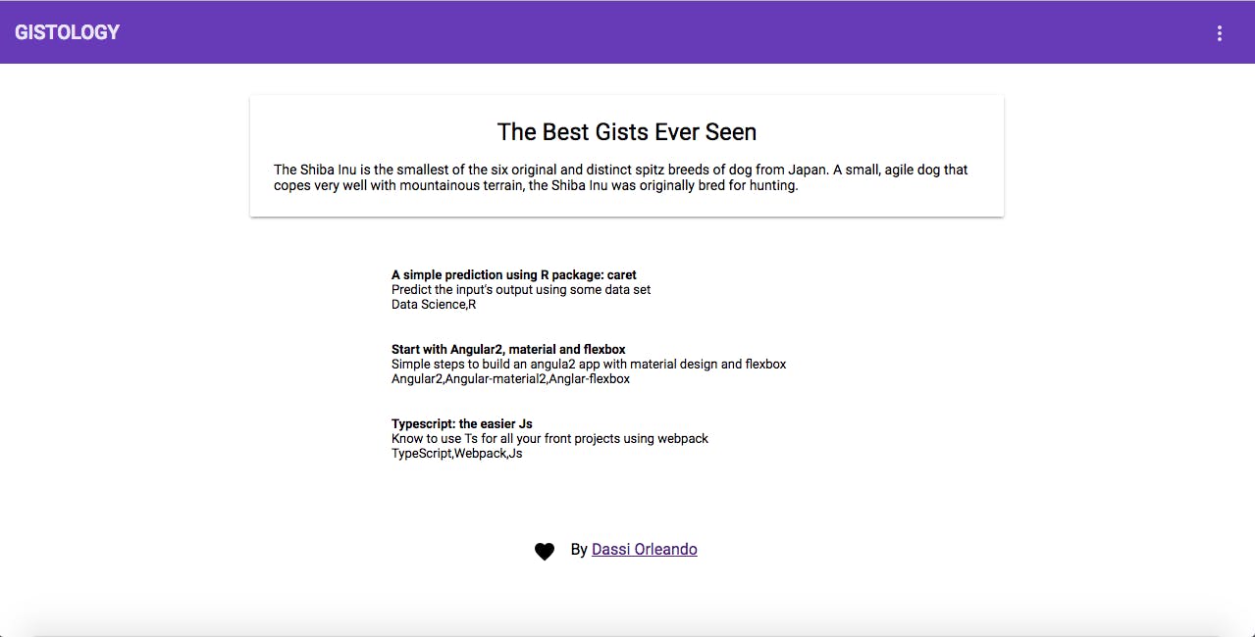
Task: Click the 'Data Science,R' tags line
Action: tap(434, 305)
